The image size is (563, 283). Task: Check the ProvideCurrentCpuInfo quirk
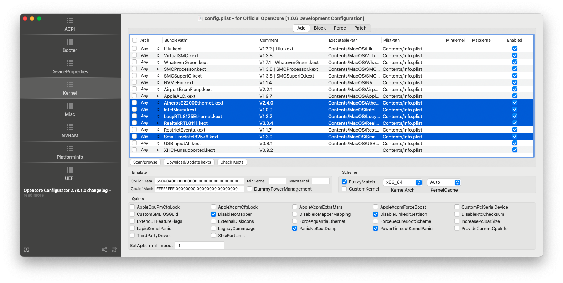(457, 228)
